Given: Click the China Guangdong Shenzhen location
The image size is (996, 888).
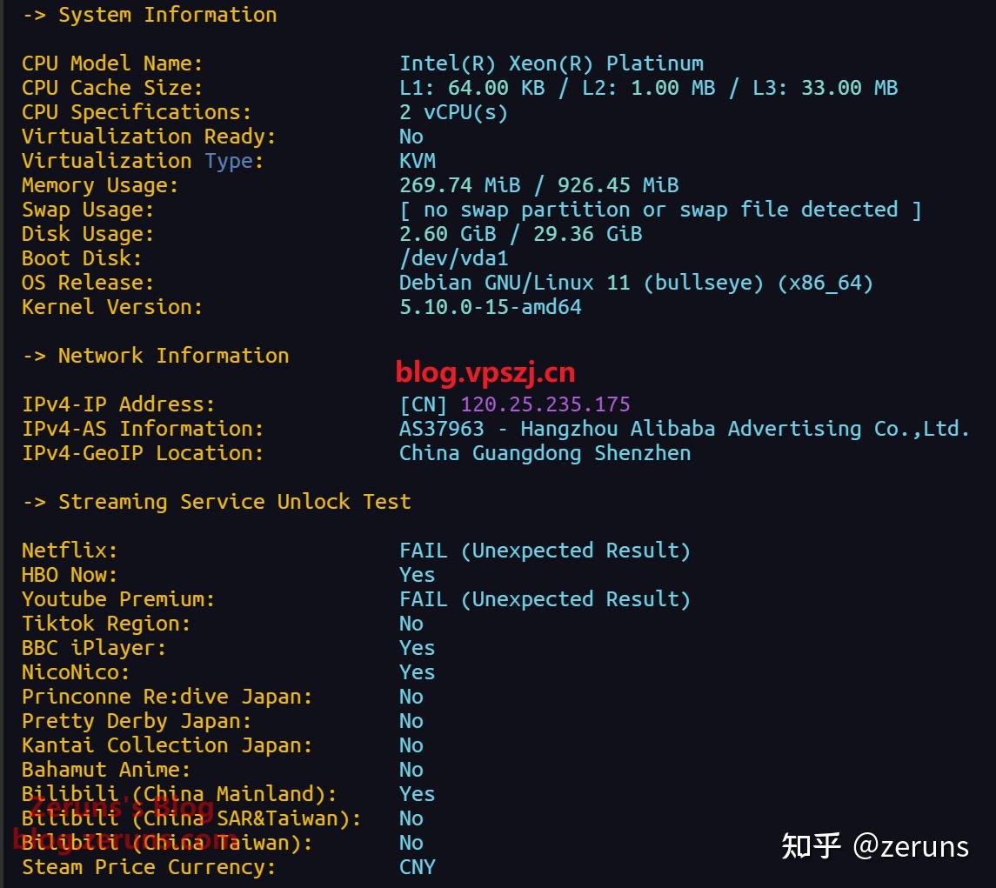Looking at the screenshot, I should click(x=545, y=453).
